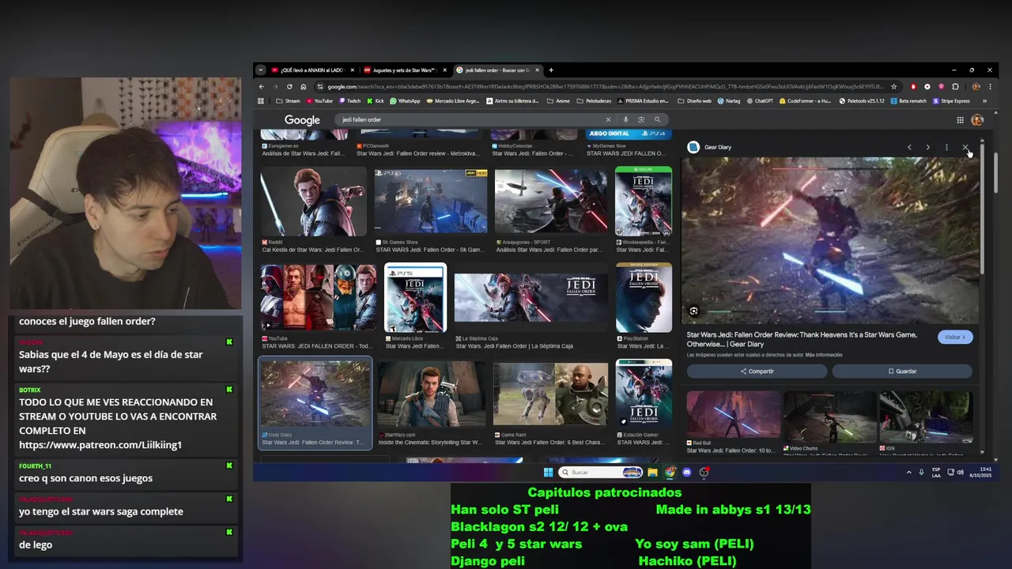Viewport: 1012px width, 569px height.
Task: Open the ChatGPT bookmark
Action: pyautogui.click(x=760, y=101)
